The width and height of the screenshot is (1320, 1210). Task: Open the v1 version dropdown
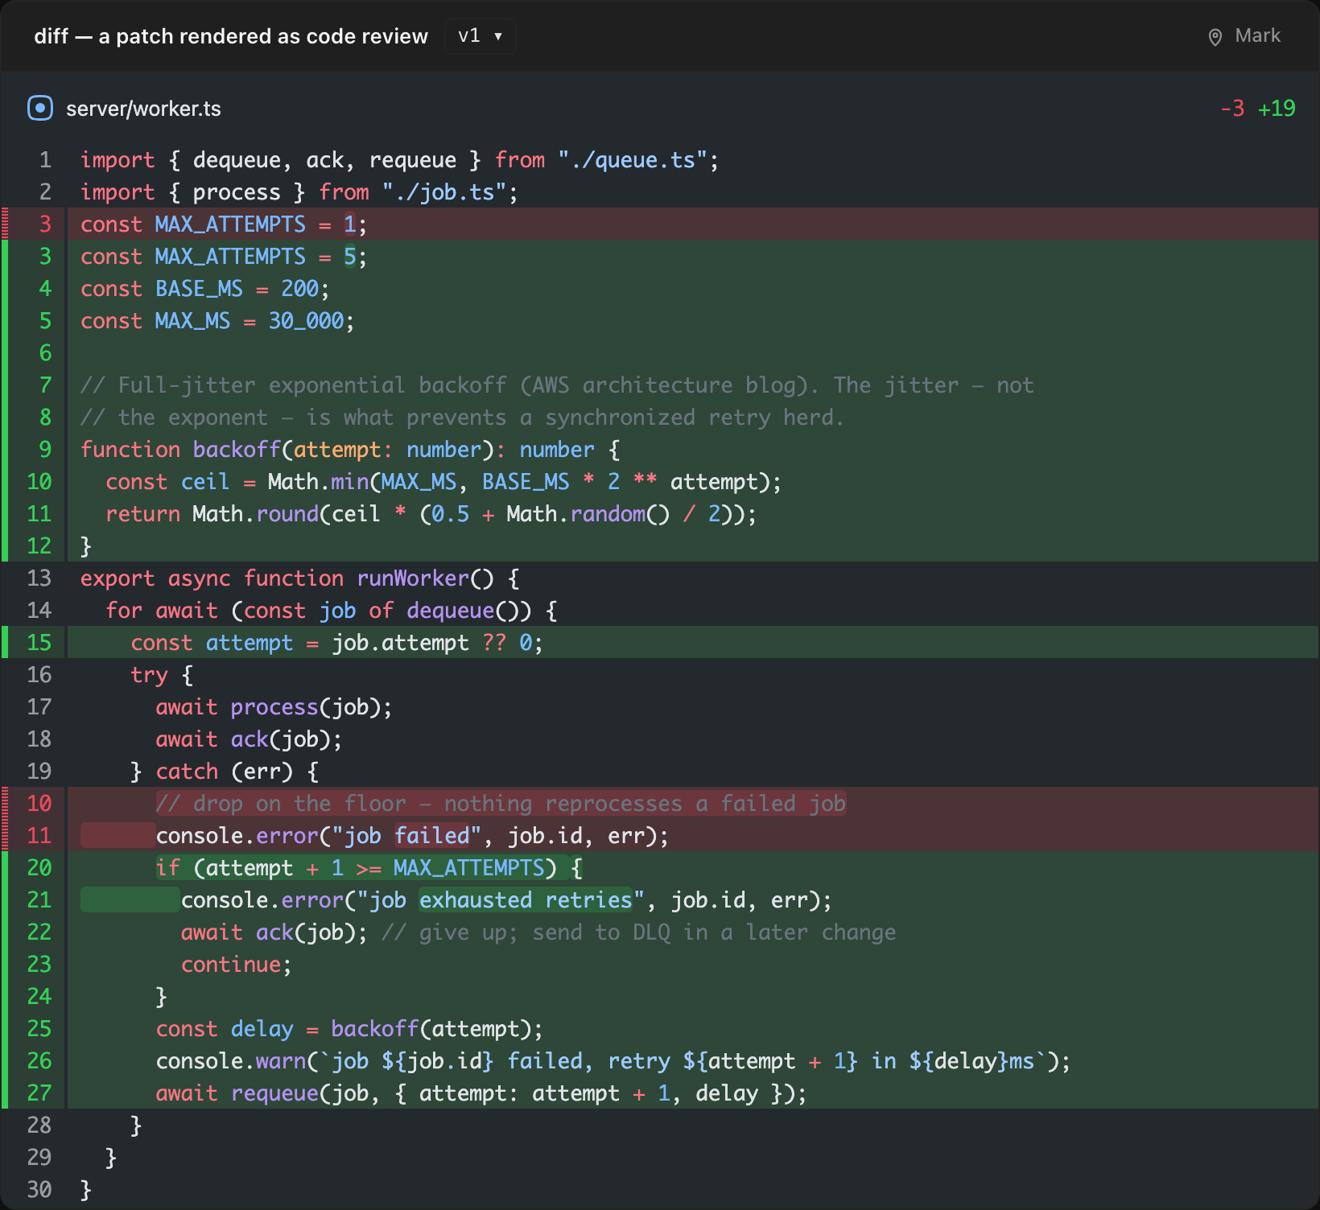(480, 36)
